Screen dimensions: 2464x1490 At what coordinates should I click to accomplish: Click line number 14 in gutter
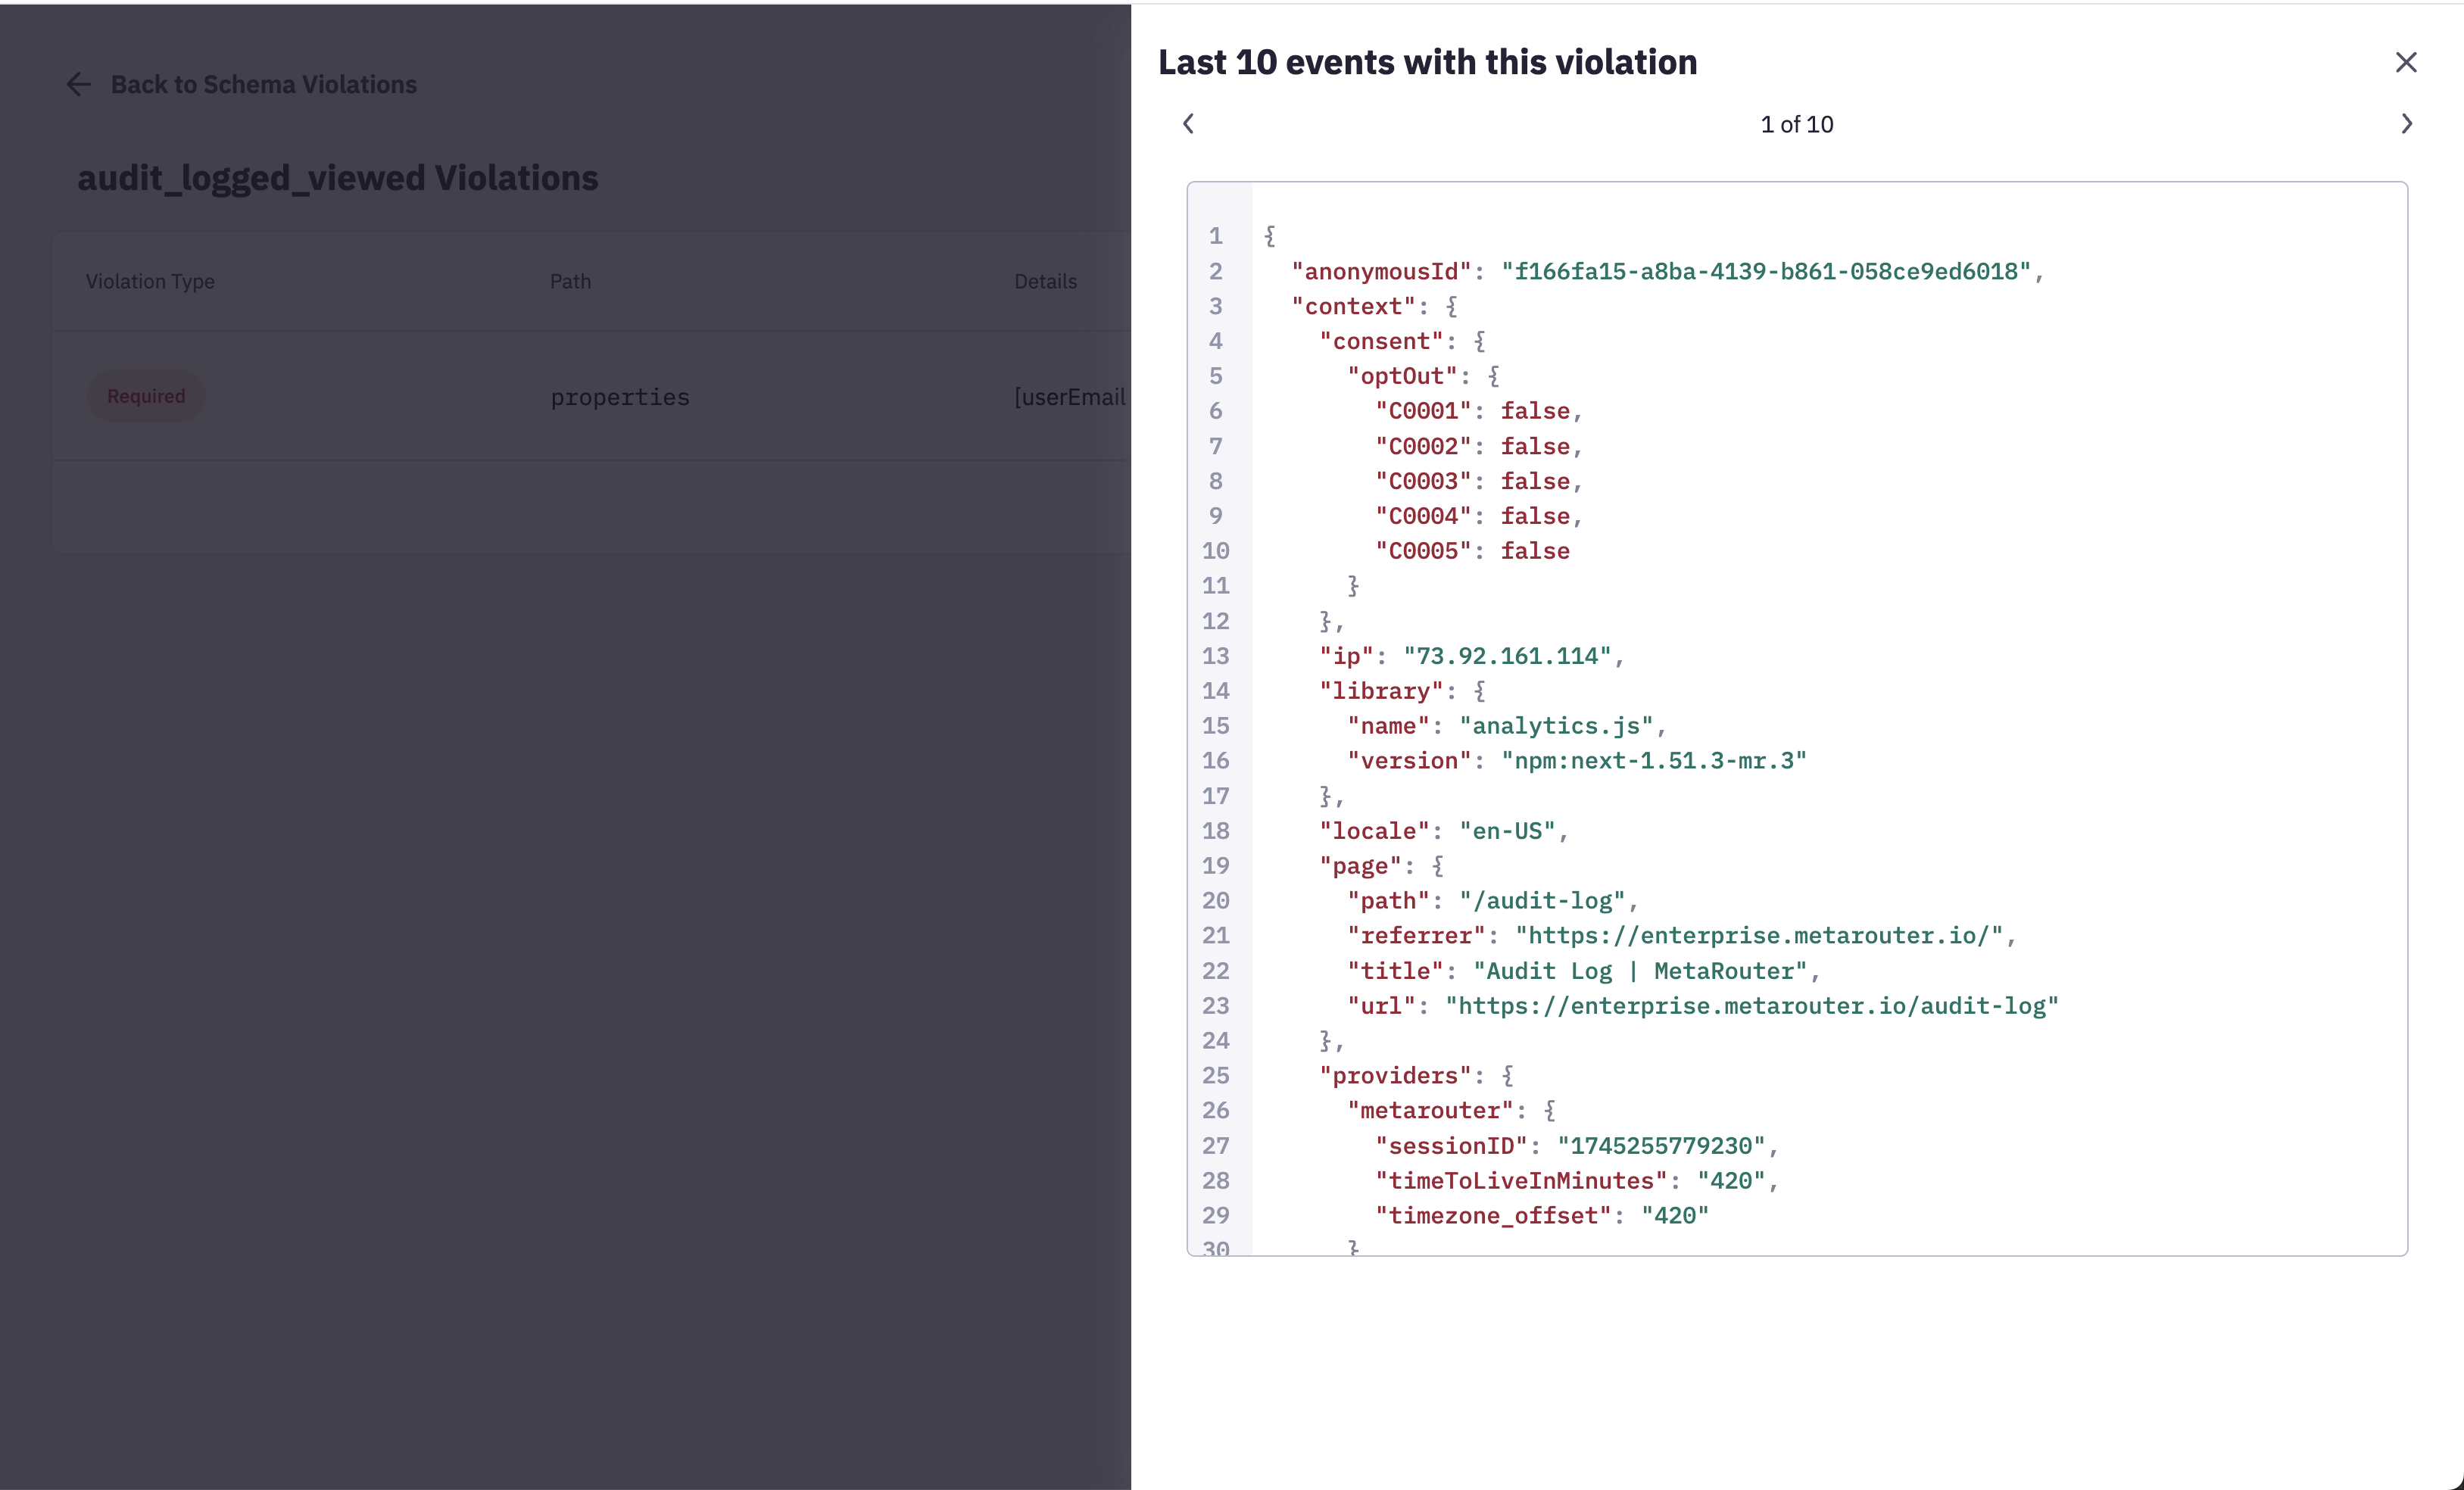(1215, 691)
